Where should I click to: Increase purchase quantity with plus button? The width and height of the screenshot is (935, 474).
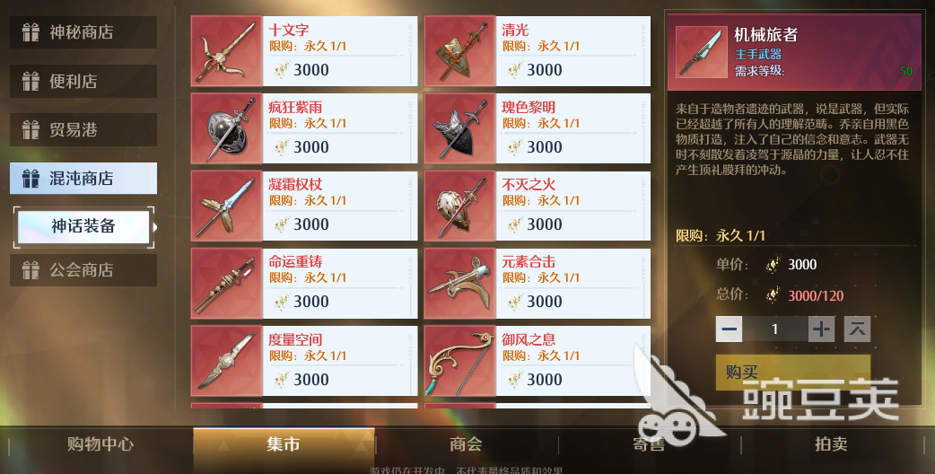[x=821, y=329]
